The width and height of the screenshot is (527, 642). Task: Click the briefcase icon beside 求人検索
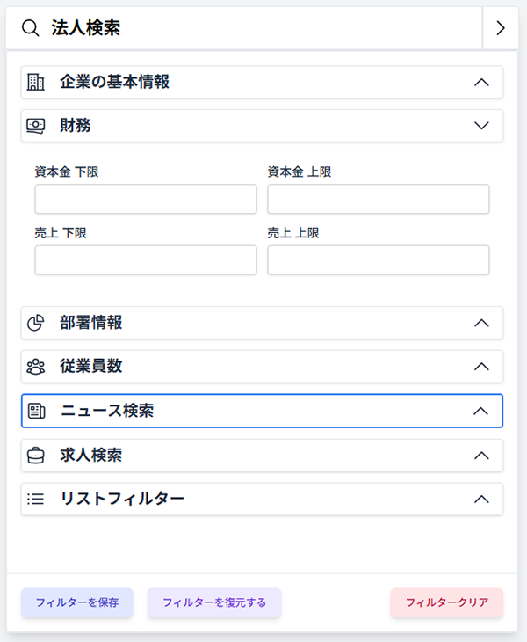(36, 456)
